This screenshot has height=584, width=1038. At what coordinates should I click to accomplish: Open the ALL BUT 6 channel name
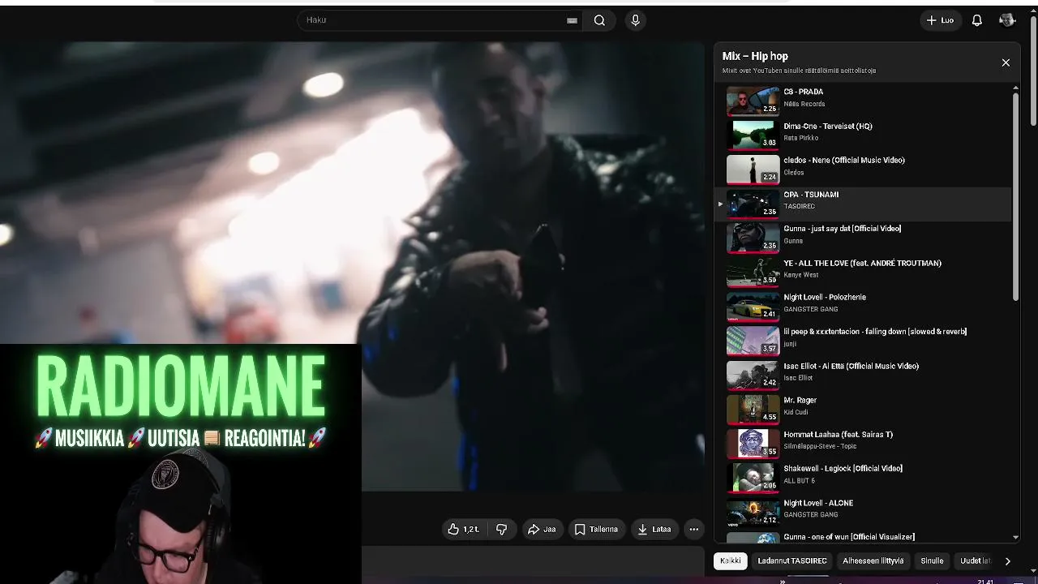(799, 481)
